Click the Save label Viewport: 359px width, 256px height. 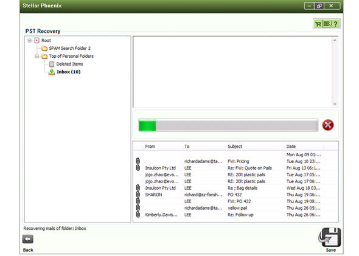point(331,250)
